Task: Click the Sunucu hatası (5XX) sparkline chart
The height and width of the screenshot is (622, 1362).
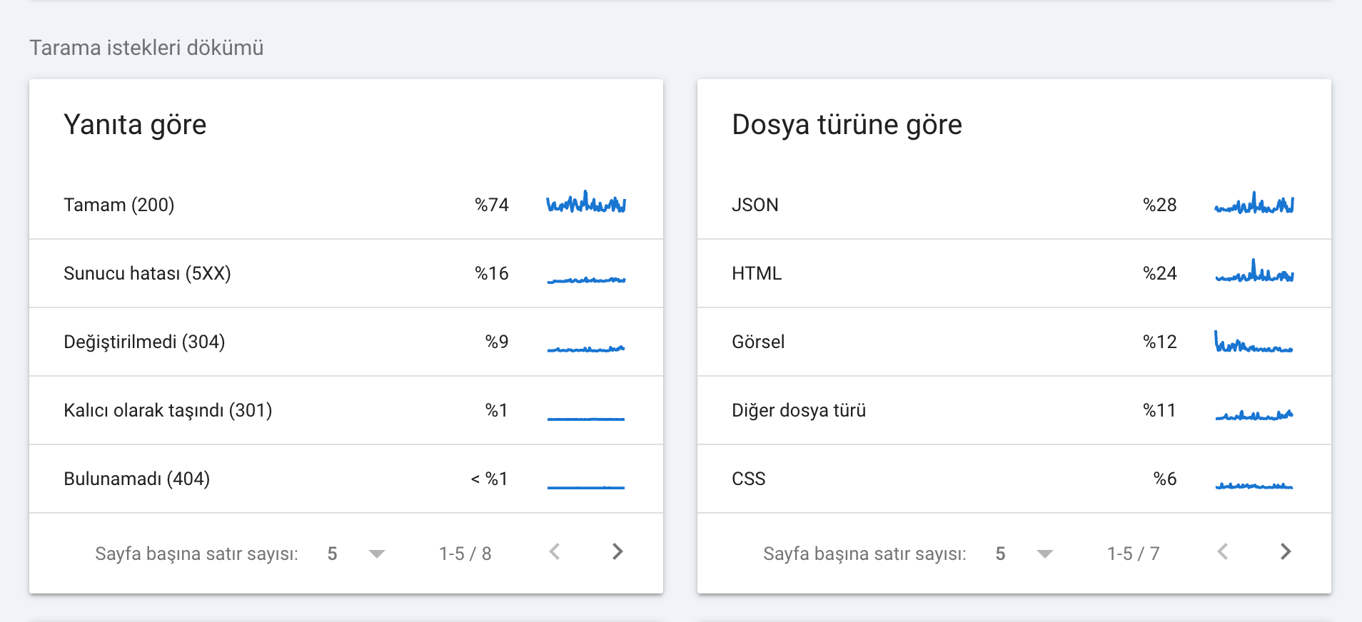Action: (x=586, y=280)
